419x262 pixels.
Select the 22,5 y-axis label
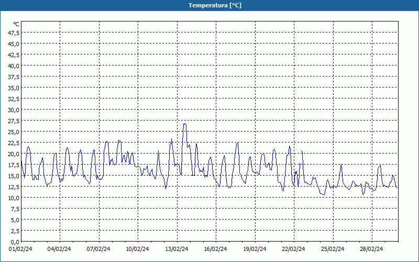[x=14, y=143]
